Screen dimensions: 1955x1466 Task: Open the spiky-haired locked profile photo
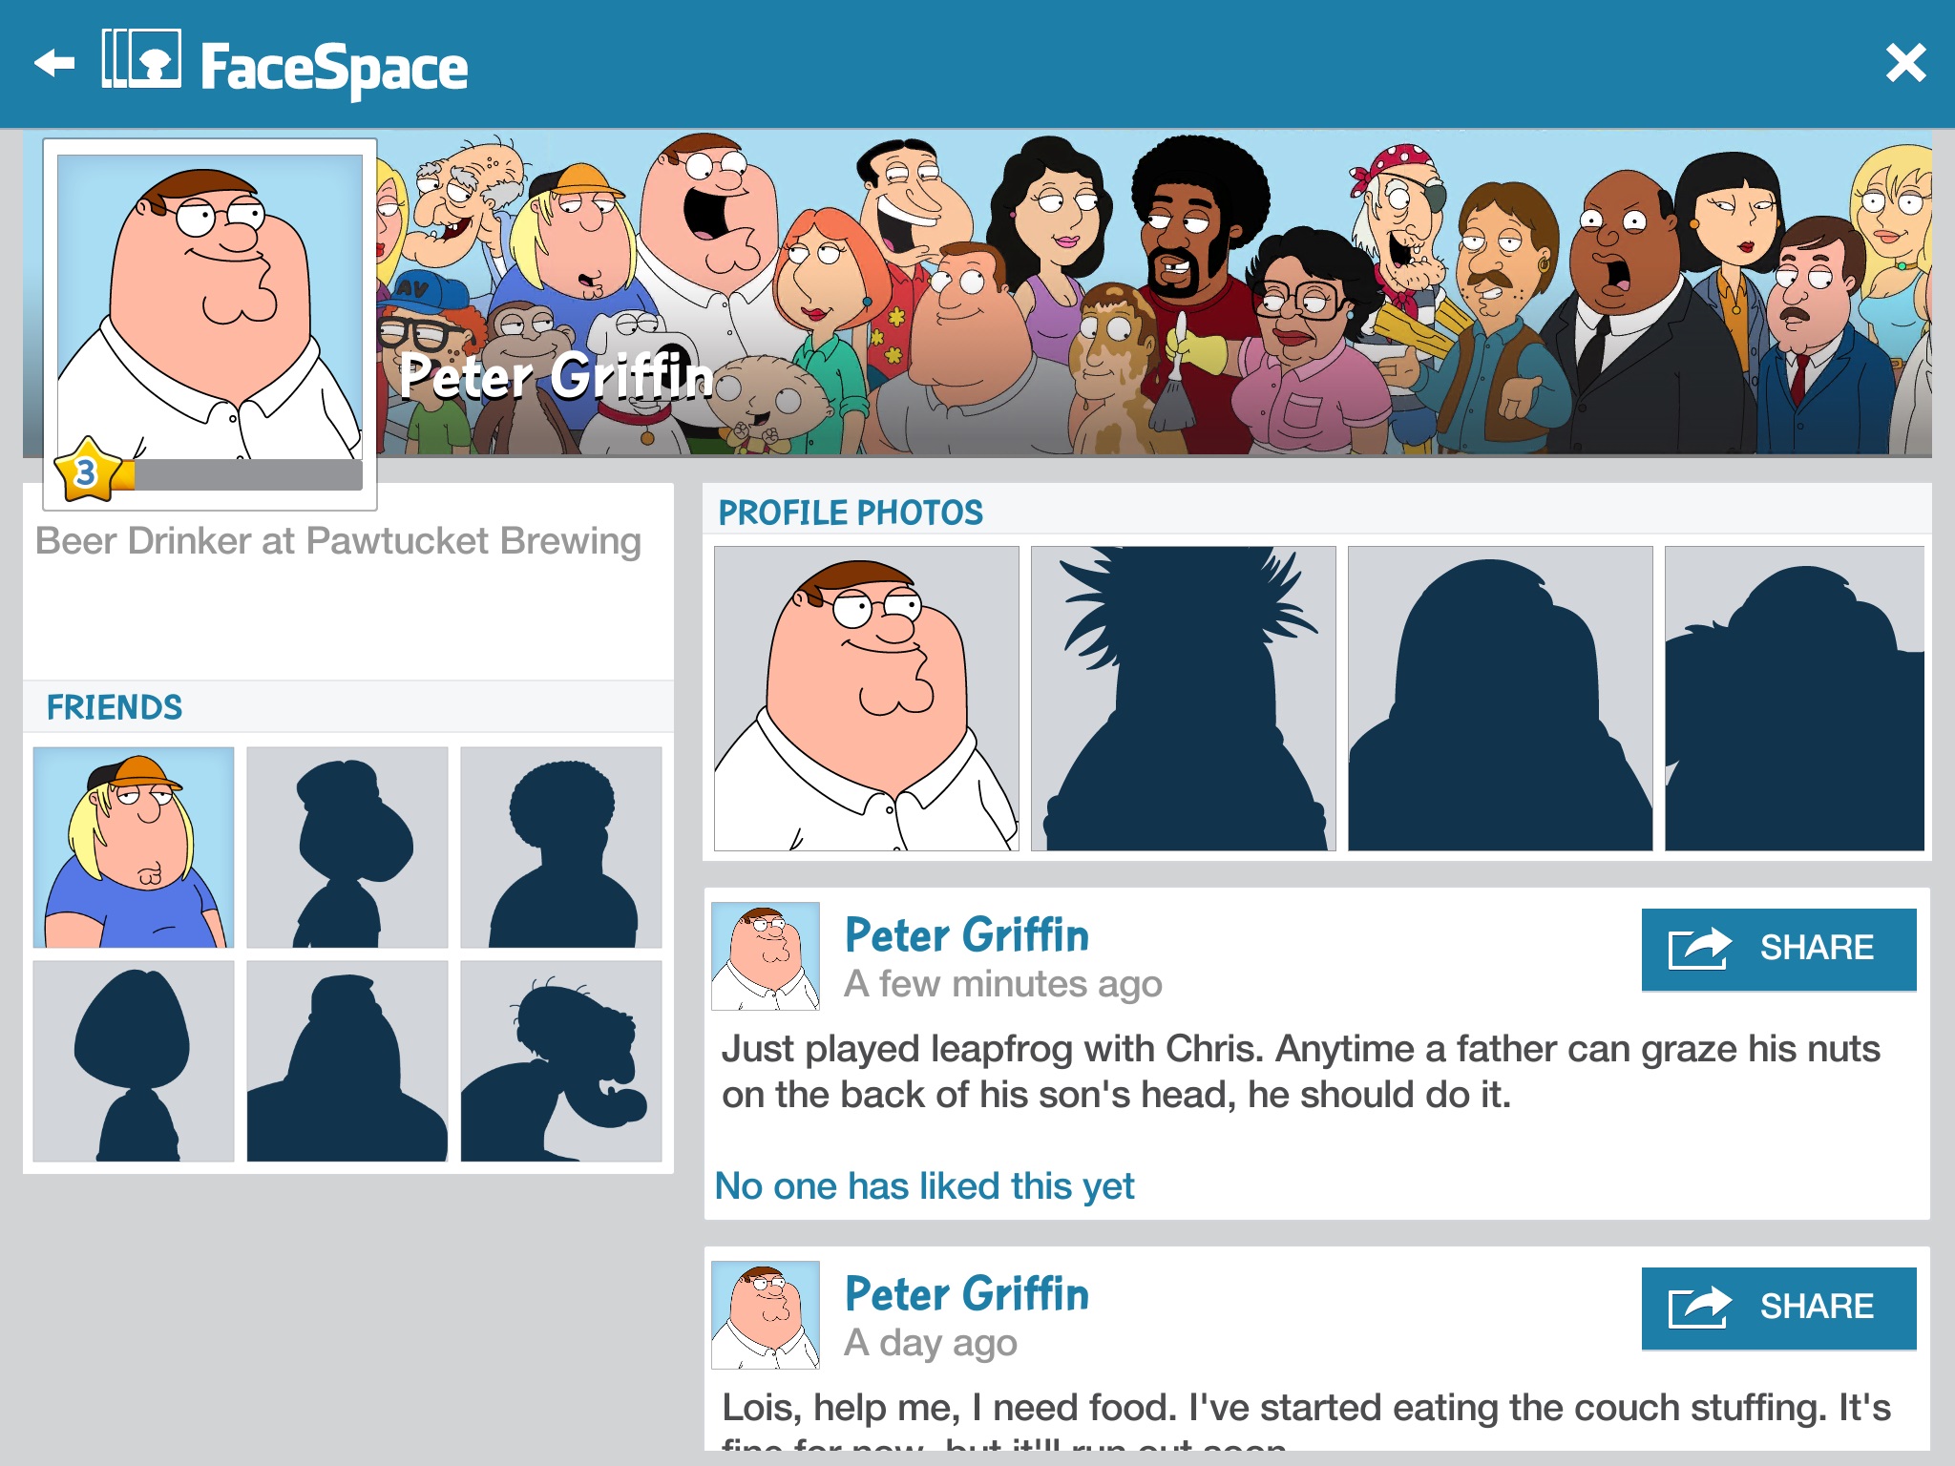coord(1184,699)
